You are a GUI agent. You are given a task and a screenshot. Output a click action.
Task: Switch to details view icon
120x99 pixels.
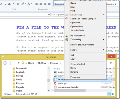tap(109, 94)
